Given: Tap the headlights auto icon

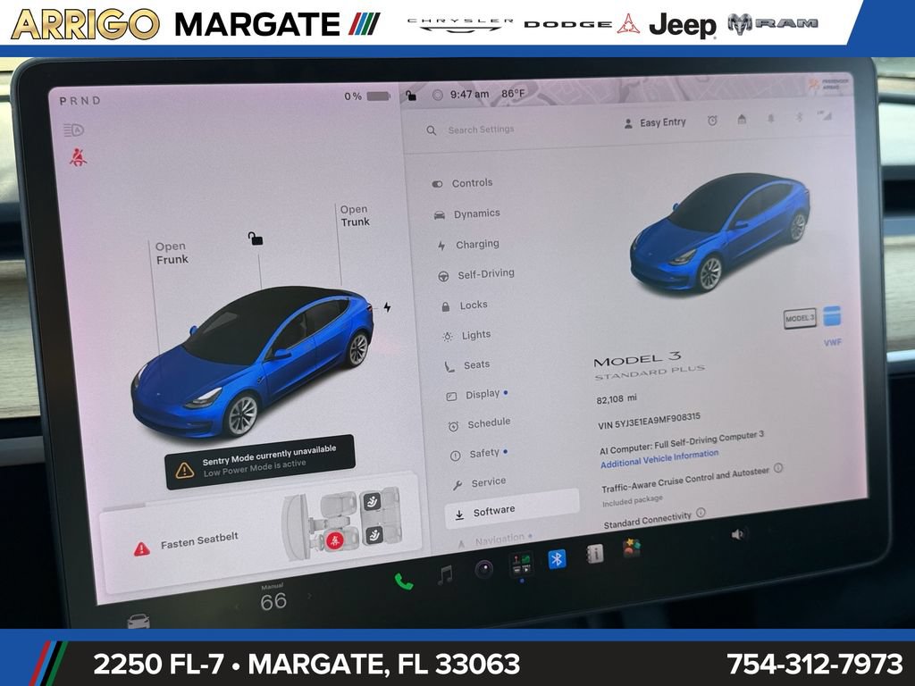Looking at the screenshot, I should (x=74, y=130).
